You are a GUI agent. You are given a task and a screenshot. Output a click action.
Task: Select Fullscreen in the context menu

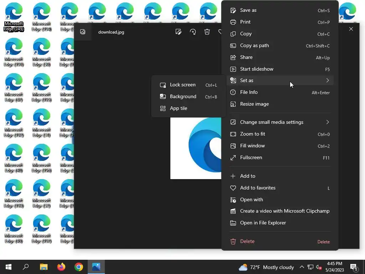click(280, 157)
